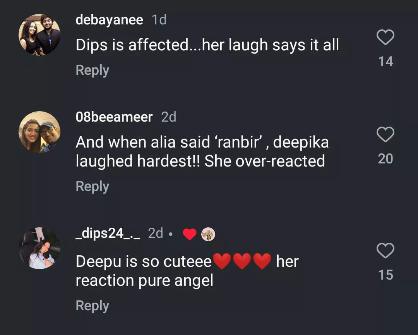This screenshot has height=335, width=418.
Task: Like debayanee's comment with the heart icon
Action: (x=385, y=38)
